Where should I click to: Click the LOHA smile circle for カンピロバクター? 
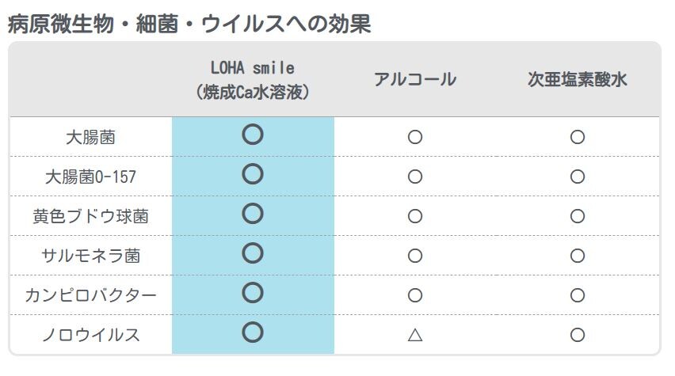click(x=252, y=293)
